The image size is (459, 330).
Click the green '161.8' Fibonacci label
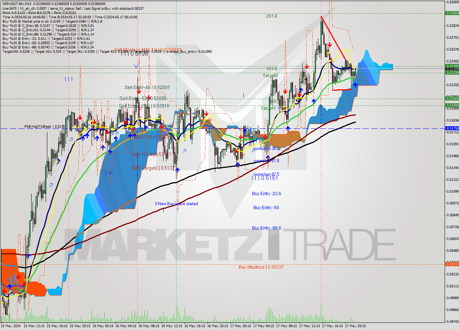[x=272, y=69]
